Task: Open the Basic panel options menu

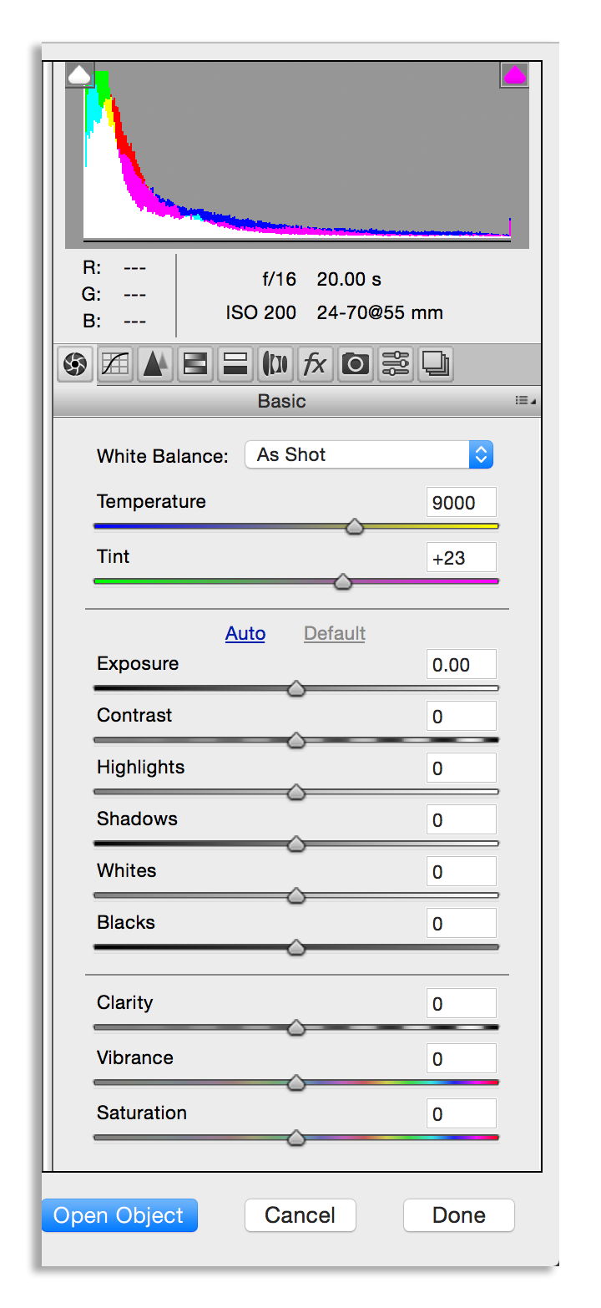Action: pyautogui.click(x=525, y=401)
